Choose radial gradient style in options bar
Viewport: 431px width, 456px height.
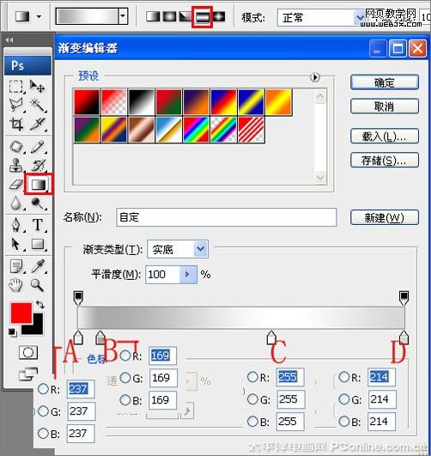[x=169, y=16]
